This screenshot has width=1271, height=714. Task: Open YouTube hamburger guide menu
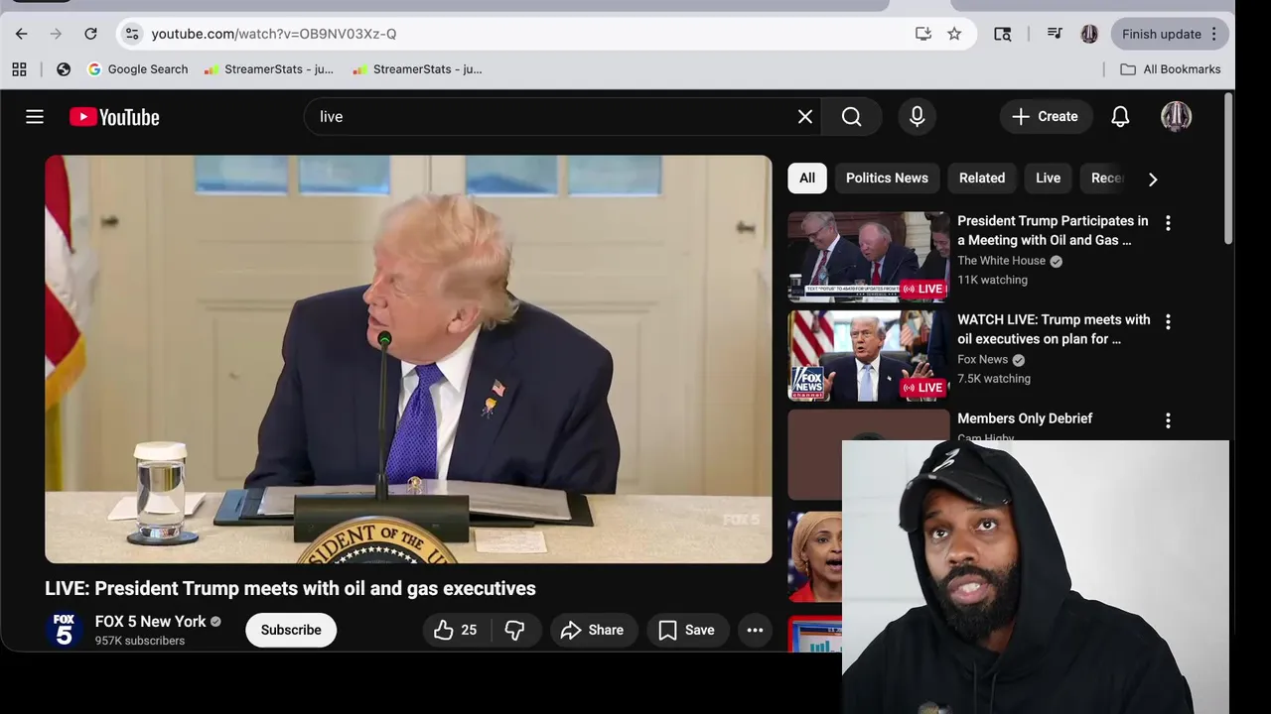(35, 117)
